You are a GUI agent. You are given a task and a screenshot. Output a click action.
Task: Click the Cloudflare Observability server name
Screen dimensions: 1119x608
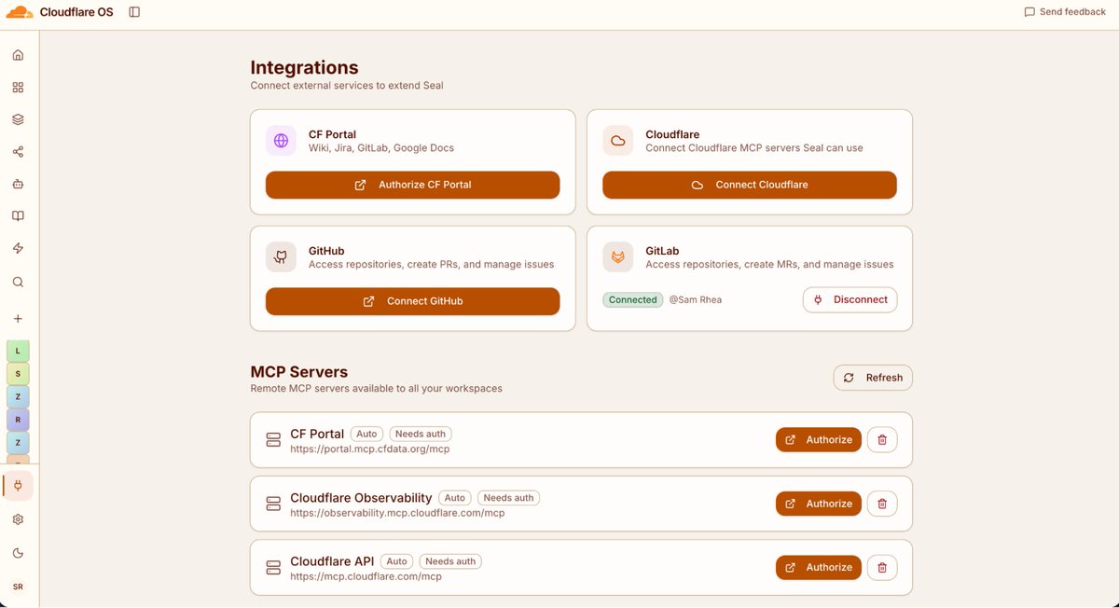point(361,498)
